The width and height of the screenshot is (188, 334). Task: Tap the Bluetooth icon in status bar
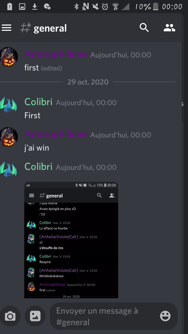(x=76, y=7)
